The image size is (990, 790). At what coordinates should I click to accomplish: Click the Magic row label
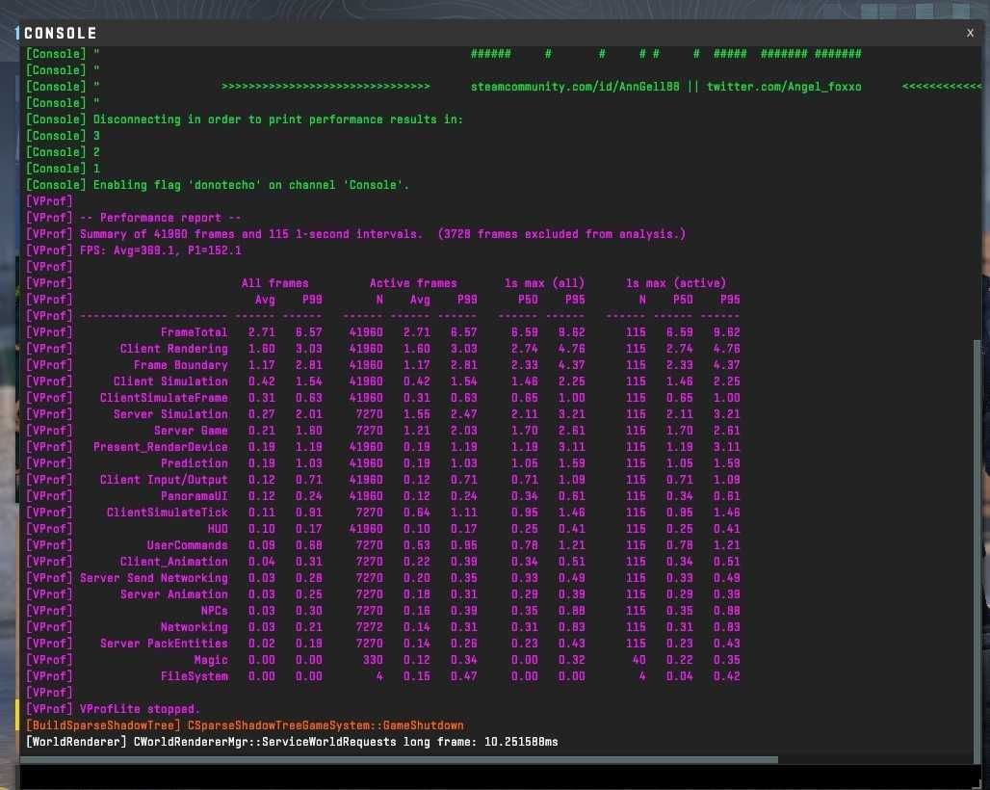coord(211,660)
